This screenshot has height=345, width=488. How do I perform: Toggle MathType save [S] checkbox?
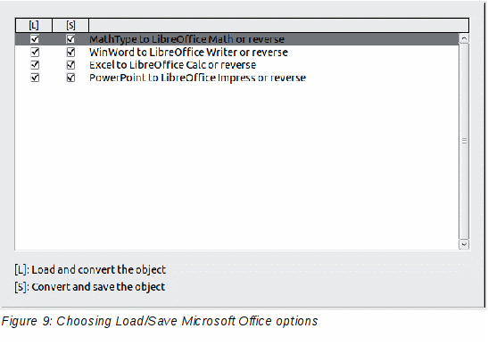70,39
